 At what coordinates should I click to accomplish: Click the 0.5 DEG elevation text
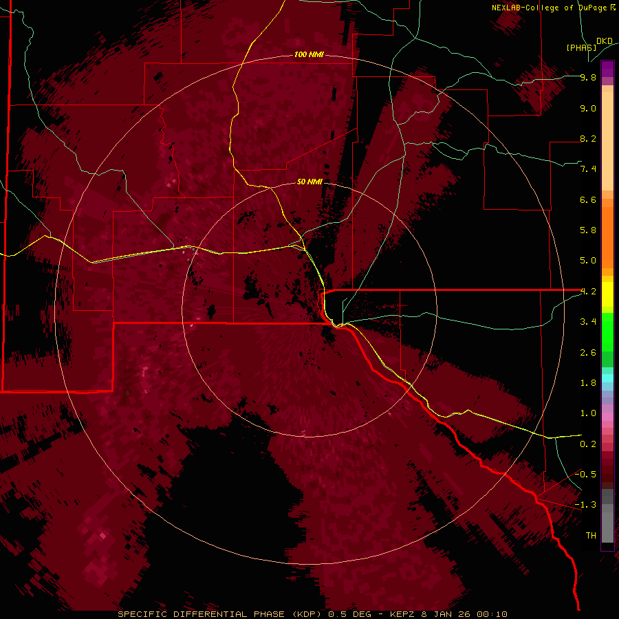click(x=350, y=614)
